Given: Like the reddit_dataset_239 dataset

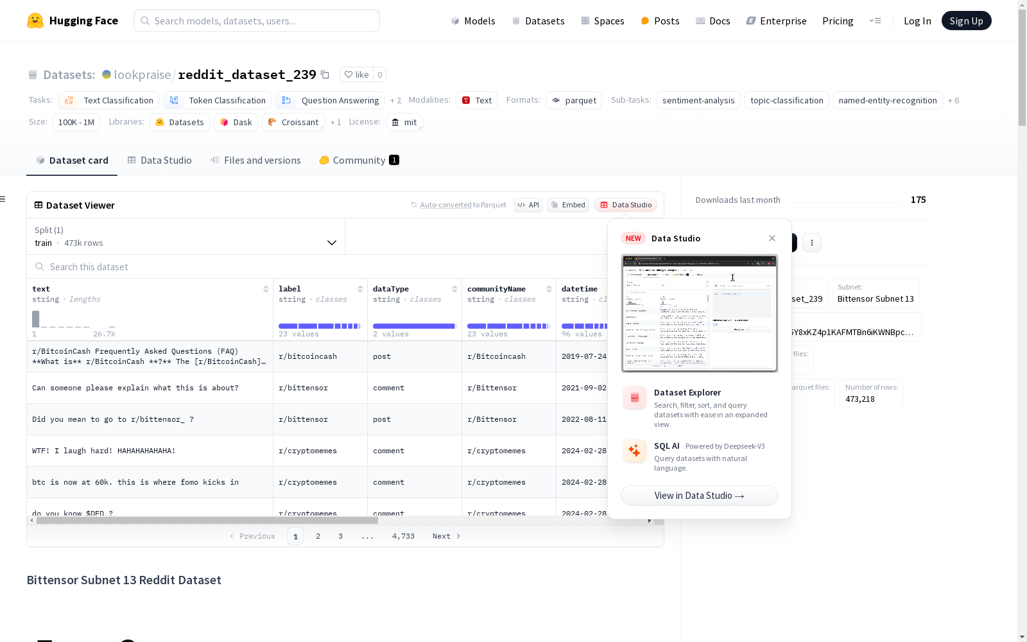Looking at the screenshot, I should coord(356,74).
